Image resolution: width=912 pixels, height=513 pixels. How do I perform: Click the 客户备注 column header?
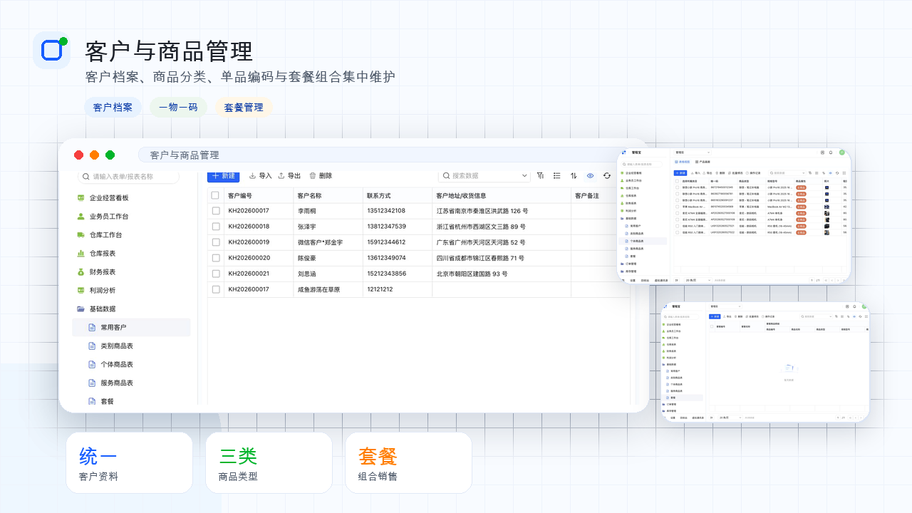[587, 196]
